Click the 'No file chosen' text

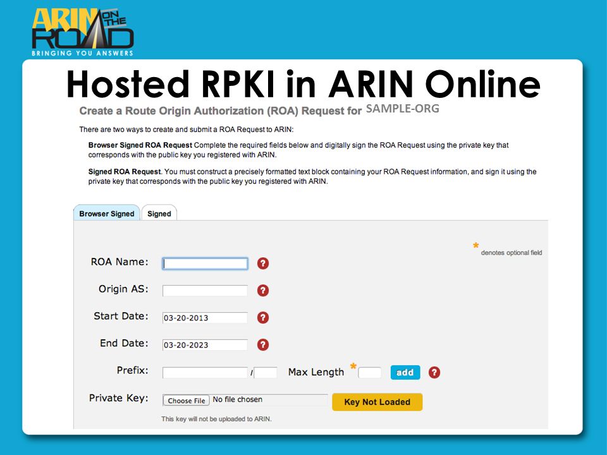click(x=237, y=399)
